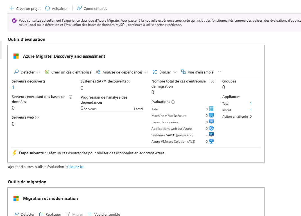Expand the Analyse de dépendances dropdown chevron

146,72
